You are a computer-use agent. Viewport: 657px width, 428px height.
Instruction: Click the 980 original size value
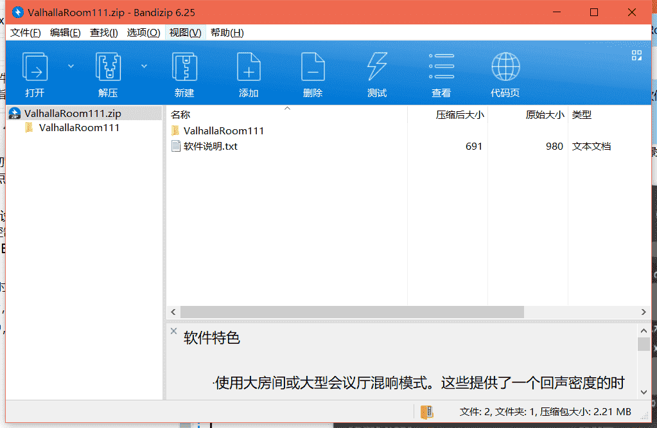[x=554, y=147]
